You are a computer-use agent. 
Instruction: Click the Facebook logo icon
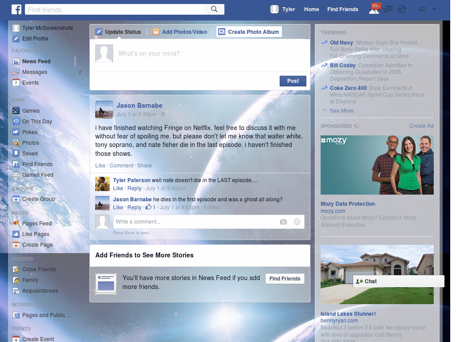[x=16, y=9]
